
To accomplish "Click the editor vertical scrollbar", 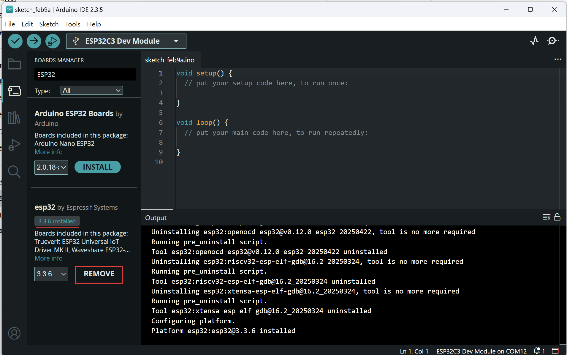I will pyautogui.click(x=563, y=138).
